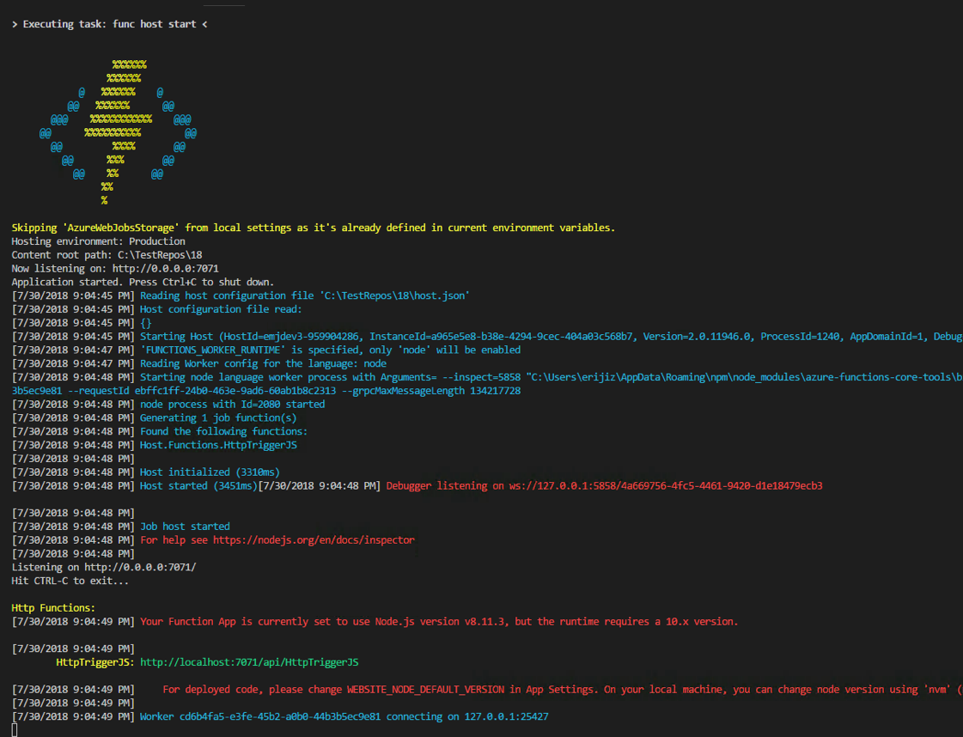963x737 pixels.
Task: Click 'Hit CTRL-C to exit...' line
Action: click(70, 581)
